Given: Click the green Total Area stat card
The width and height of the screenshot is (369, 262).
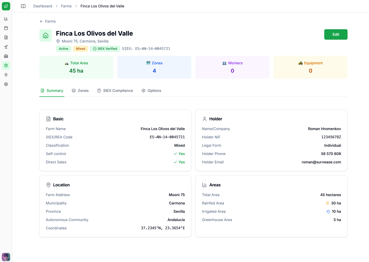Looking at the screenshot, I should click(x=76, y=67).
